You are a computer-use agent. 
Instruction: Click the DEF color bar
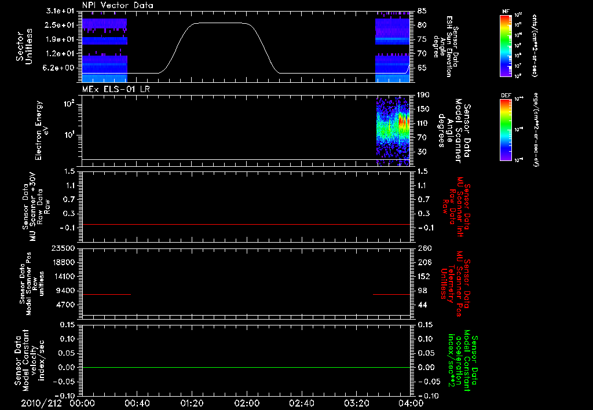coord(506,129)
